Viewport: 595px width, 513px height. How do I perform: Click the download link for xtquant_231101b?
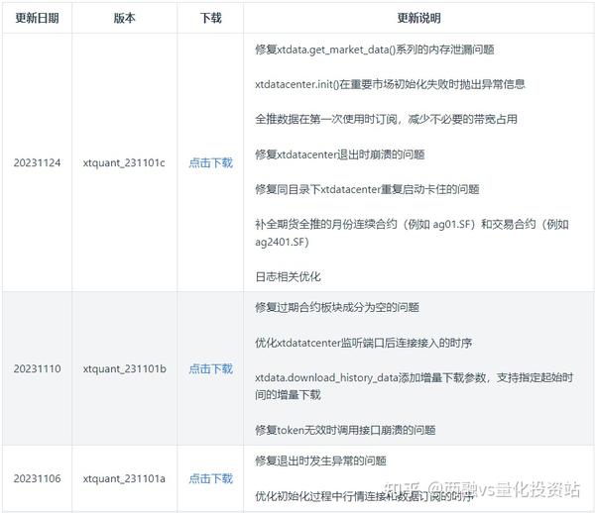click(x=210, y=368)
